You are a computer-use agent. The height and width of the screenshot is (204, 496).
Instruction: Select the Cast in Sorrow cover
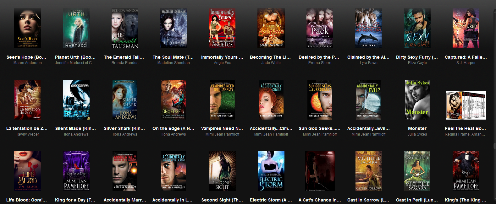point(368,171)
